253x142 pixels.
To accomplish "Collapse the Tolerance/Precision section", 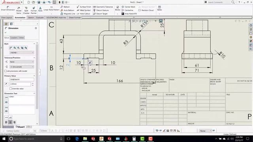I will pyautogui.click(x=34, y=58).
